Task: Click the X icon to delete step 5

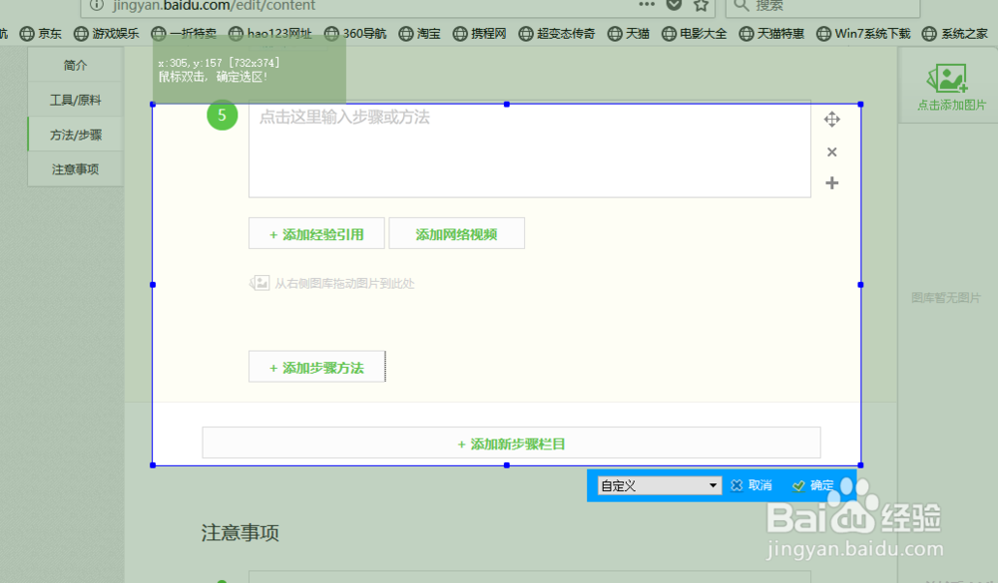Action: pos(832,151)
